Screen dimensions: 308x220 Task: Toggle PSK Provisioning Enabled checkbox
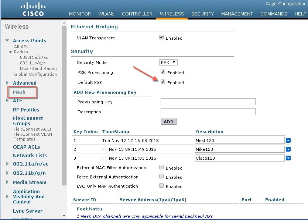pyautogui.click(x=162, y=72)
